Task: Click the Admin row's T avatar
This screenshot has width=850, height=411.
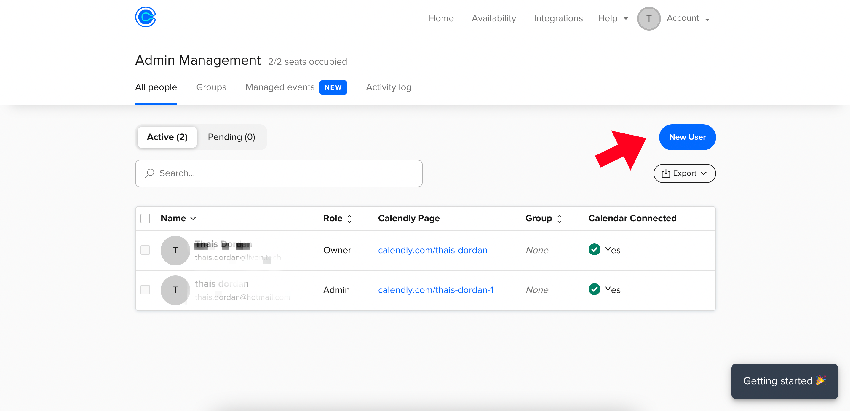Action: pyautogui.click(x=175, y=290)
